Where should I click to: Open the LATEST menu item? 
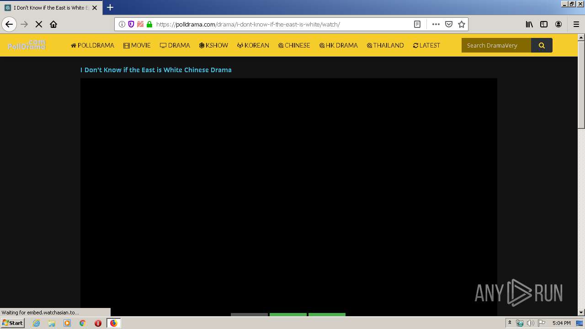pyautogui.click(x=426, y=45)
